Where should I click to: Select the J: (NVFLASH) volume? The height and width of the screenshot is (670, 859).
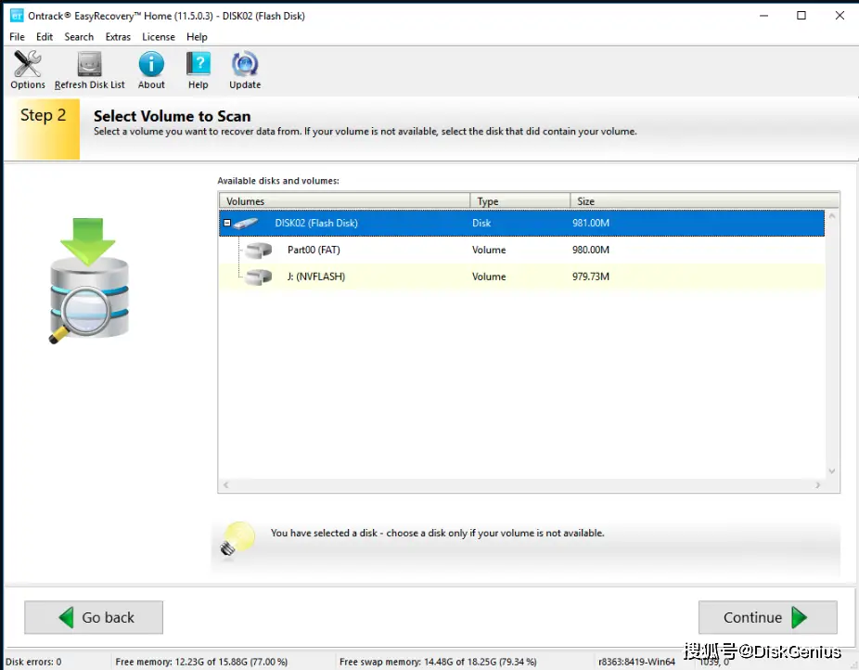tap(521, 277)
